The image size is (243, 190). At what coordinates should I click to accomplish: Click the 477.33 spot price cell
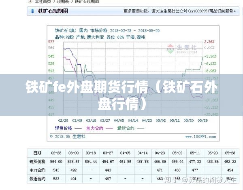pos(195,162)
